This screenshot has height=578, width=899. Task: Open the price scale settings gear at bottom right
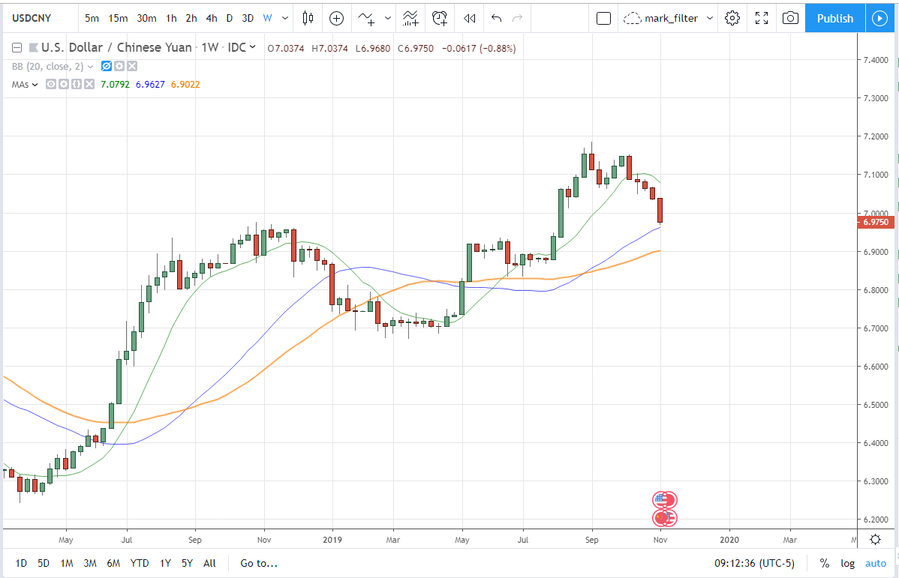pos(876,539)
